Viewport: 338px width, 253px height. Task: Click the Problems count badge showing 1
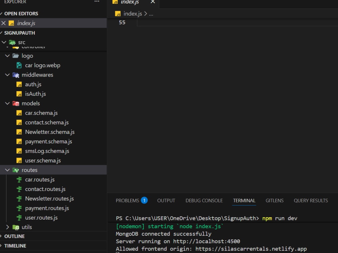pyautogui.click(x=144, y=200)
